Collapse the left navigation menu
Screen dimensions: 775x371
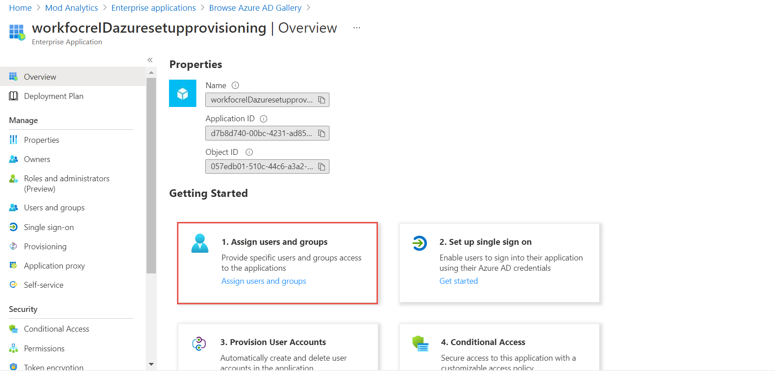150,60
